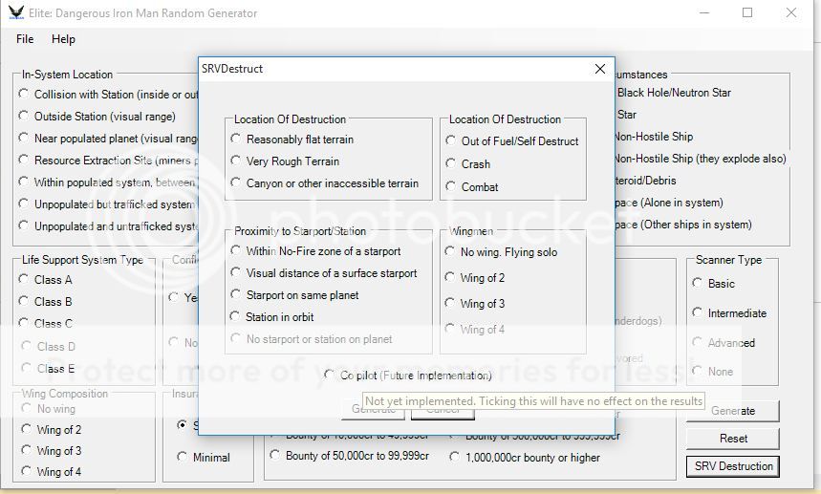Screen dimensions: 821x494
Task: Click the SRV Destruction button
Action: point(733,466)
